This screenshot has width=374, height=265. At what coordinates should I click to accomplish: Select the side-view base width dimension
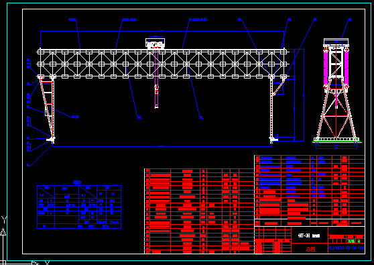[336, 148]
